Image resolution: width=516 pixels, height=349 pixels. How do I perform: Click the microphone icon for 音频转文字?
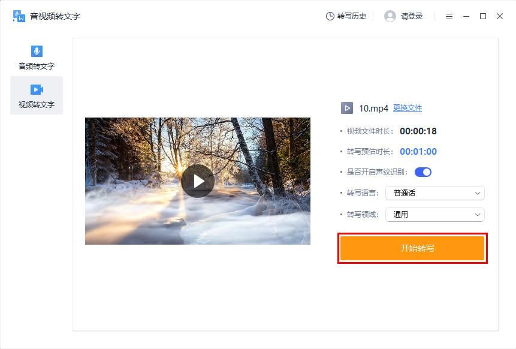(37, 51)
